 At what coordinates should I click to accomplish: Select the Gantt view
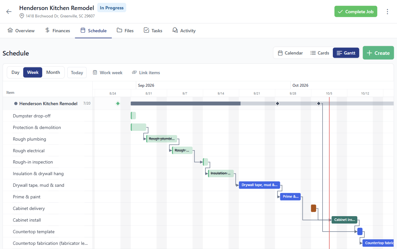tap(346, 53)
